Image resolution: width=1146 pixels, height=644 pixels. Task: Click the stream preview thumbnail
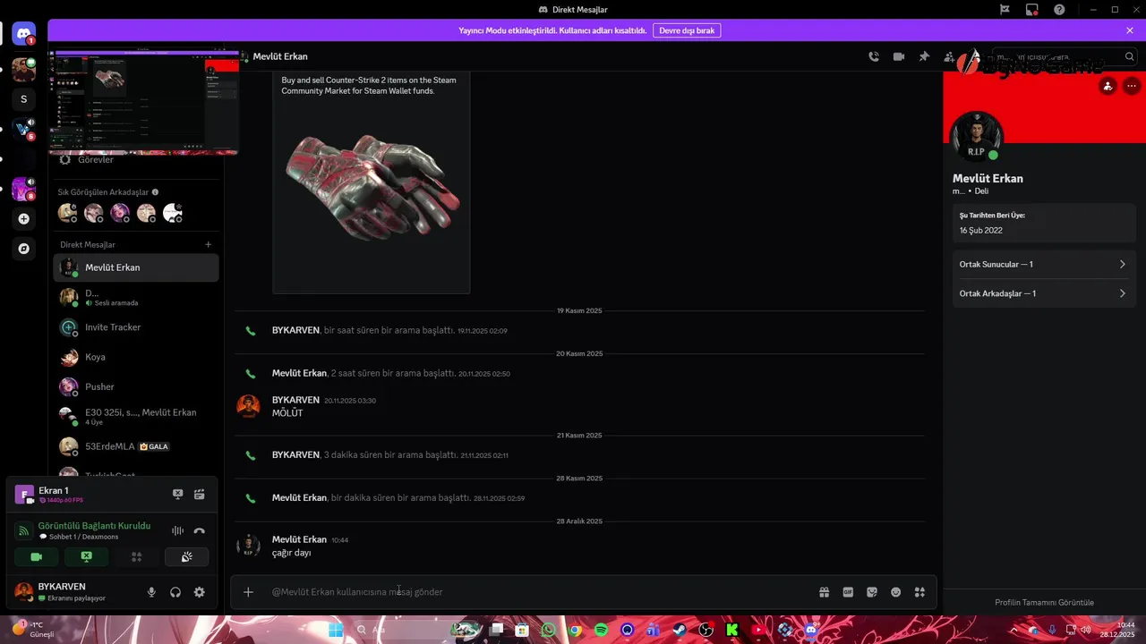(143, 103)
